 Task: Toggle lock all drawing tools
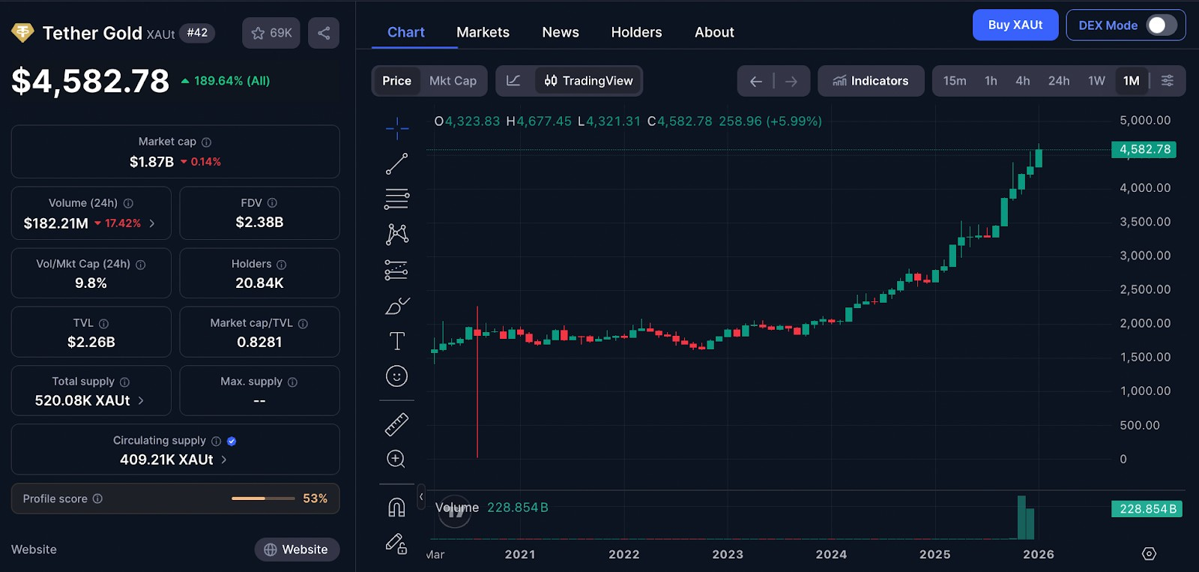[x=396, y=544]
